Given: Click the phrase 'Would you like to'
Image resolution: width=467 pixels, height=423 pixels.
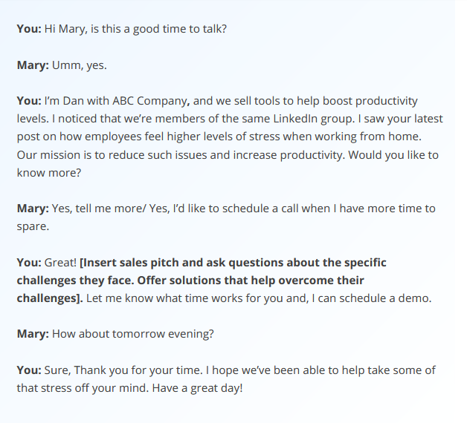Looking at the screenshot, I should click(391, 154).
